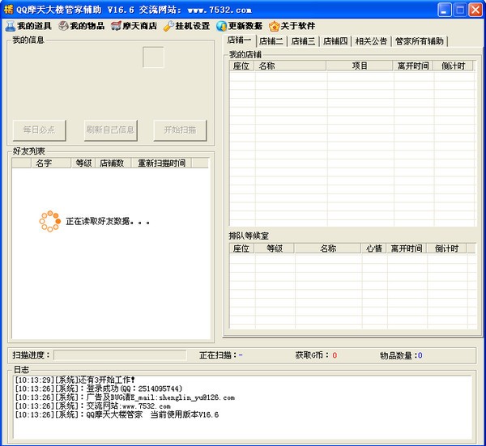Open the 相关公告 tab
The width and height of the screenshot is (486, 446).
coord(371,41)
